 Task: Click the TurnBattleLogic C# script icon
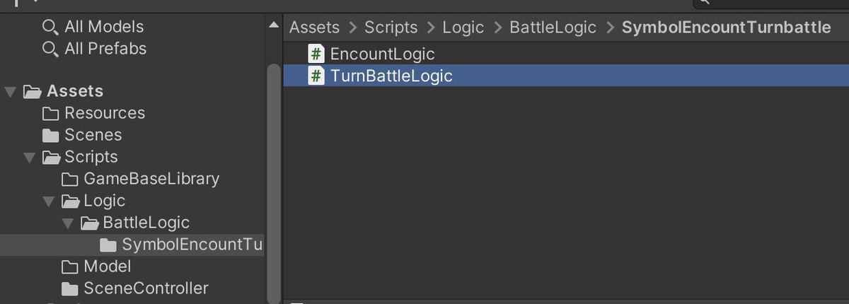317,76
